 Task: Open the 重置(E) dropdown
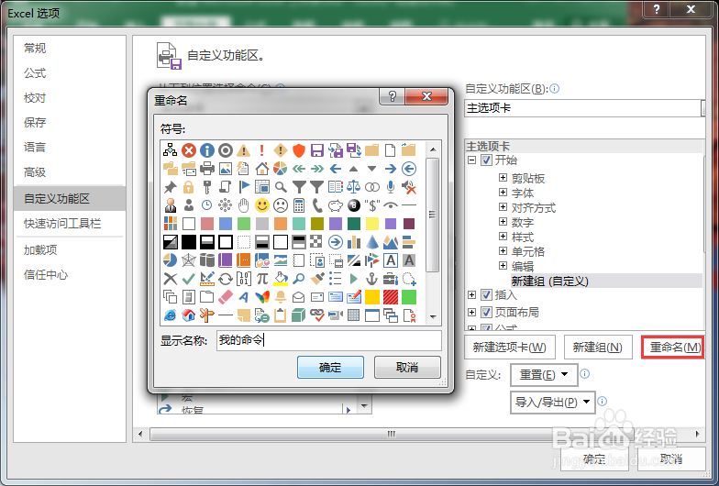click(544, 375)
